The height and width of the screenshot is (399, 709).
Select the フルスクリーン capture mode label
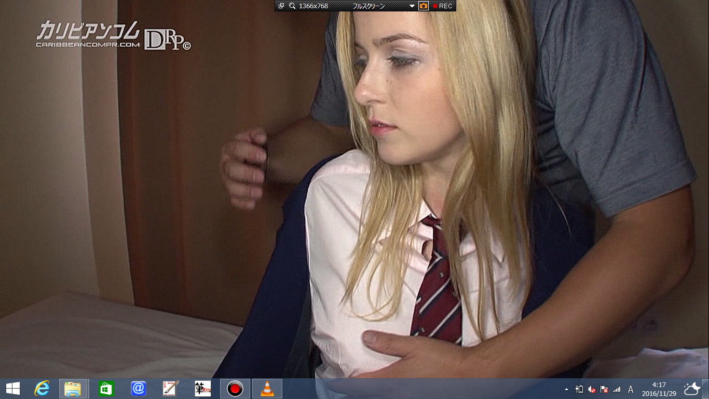click(x=368, y=6)
